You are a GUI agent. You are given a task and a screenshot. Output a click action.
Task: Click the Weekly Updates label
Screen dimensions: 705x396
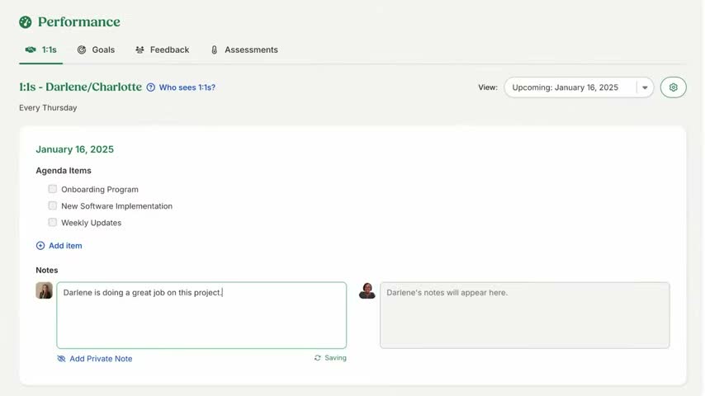(92, 223)
